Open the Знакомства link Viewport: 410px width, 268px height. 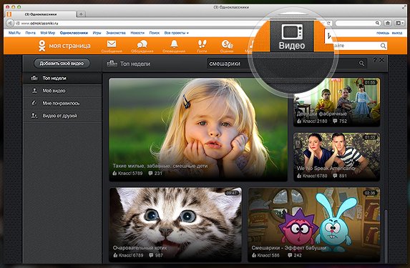point(116,33)
